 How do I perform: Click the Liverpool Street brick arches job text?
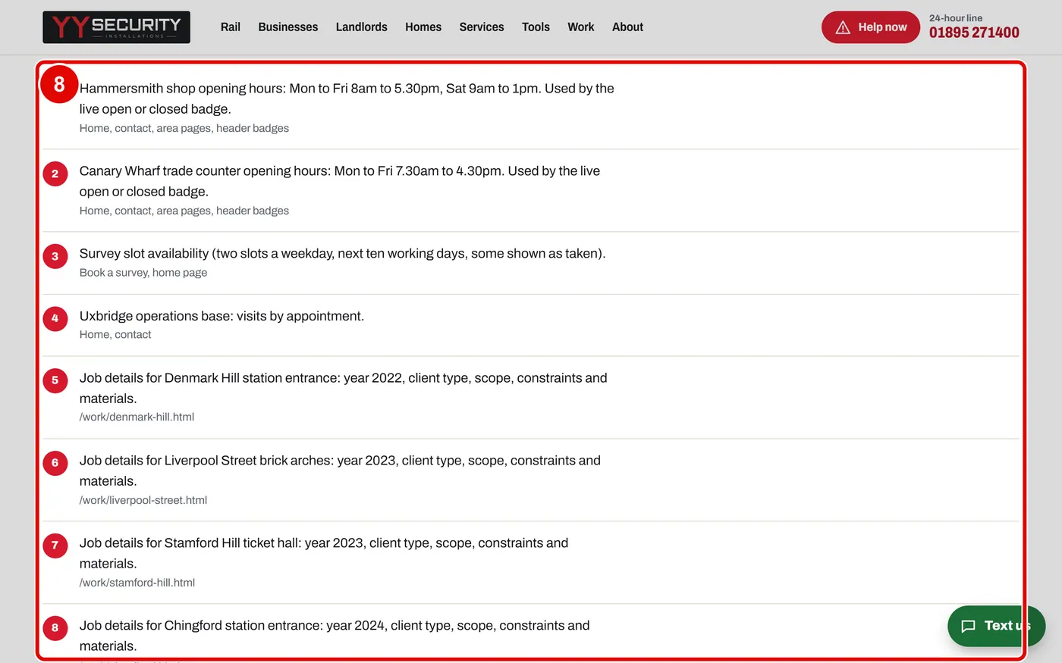click(340, 471)
